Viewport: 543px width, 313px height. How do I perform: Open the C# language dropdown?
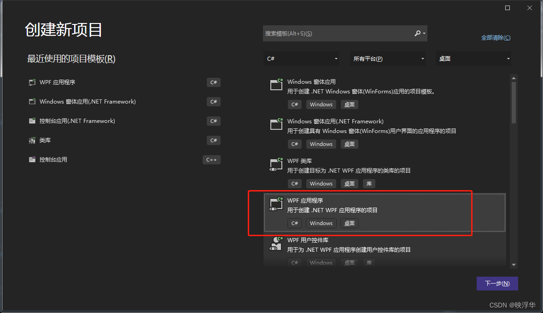(302, 58)
